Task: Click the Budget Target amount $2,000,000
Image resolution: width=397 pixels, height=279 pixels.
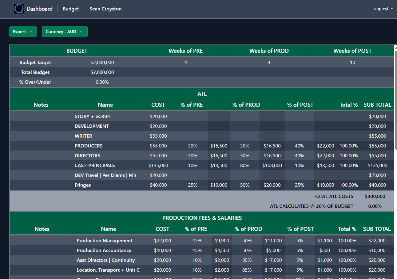Action: pyautogui.click(x=102, y=62)
